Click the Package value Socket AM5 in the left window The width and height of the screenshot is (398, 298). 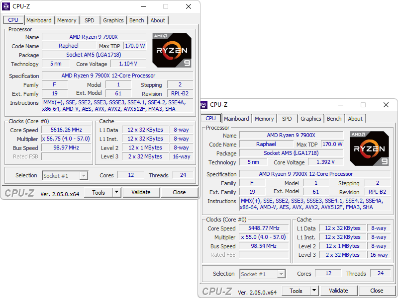tap(94, 55)
